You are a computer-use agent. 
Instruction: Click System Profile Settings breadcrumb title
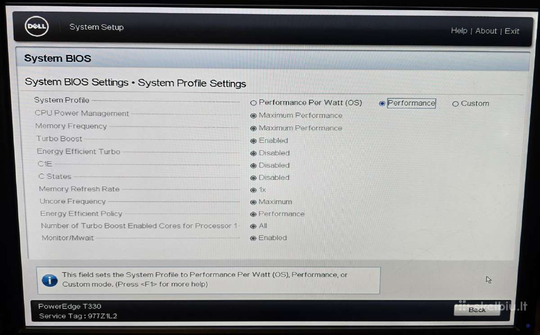[x=192, y=84]
